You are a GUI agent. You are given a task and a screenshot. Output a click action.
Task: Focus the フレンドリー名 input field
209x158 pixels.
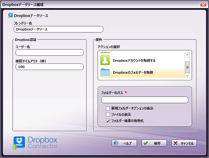[59, 29]
